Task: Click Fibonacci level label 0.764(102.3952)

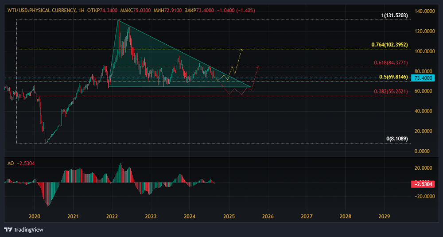Action: coord(389,45)
